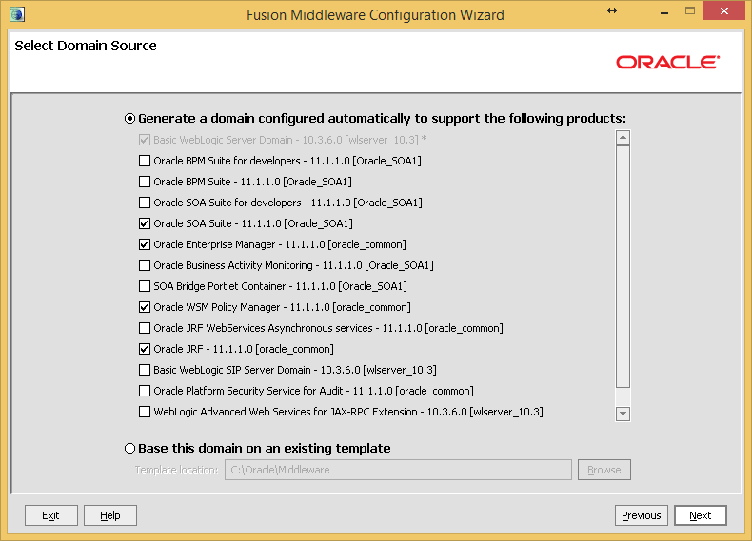
Task: Click the product list scrollbar thumb
Action: tap(623, 266)
